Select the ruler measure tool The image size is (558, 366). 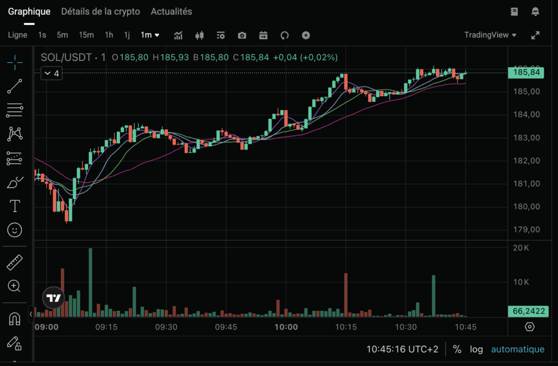15,262
